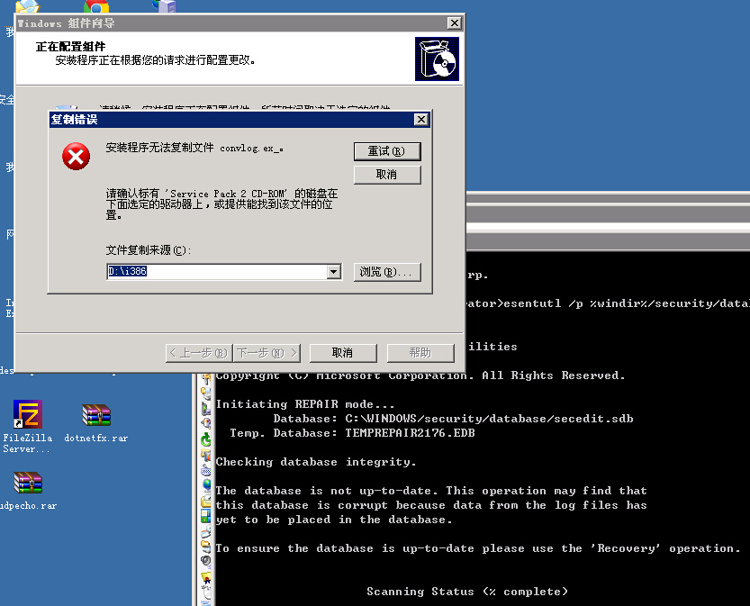Click the speaker icon in the vertical strip
The width and height of the screenshot is (750, 606).
205,561
